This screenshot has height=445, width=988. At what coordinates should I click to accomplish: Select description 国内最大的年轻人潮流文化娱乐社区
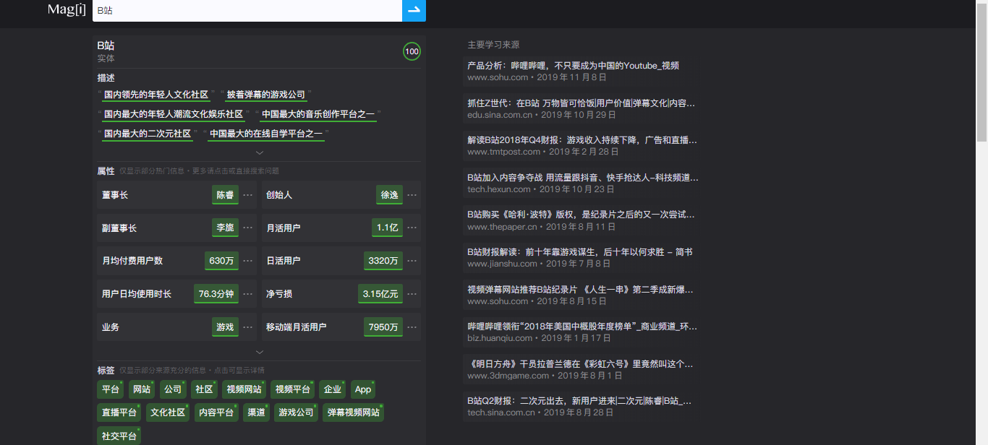174,114
